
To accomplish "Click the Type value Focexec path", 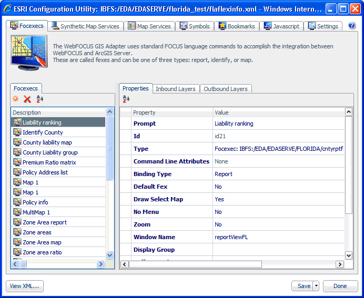I will tap(279, 149).
